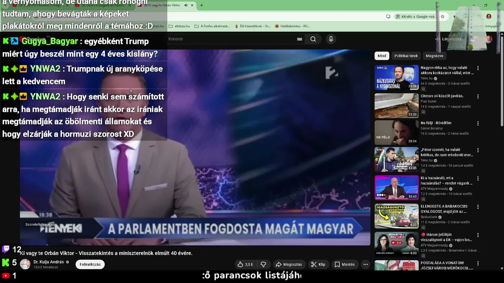Open menu for Péter szereti, ha valaki video
The height and width of the screenshot is (283, 504).
[478, 150]
